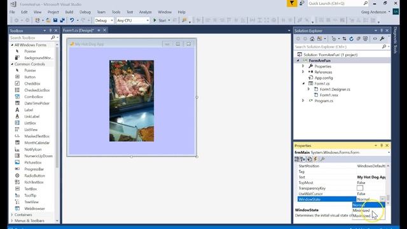This screenshot has width=407, height=229.
Task: Click the Greg Anderson account name
Action: coord(373,12)
